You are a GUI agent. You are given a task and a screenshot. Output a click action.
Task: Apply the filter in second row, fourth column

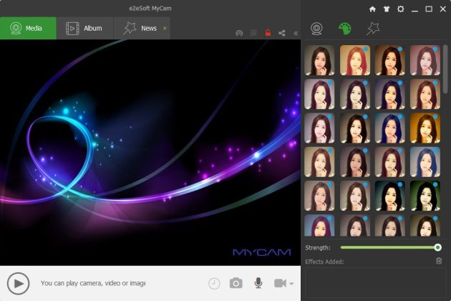pyautogui.click(x=425, y=94)
